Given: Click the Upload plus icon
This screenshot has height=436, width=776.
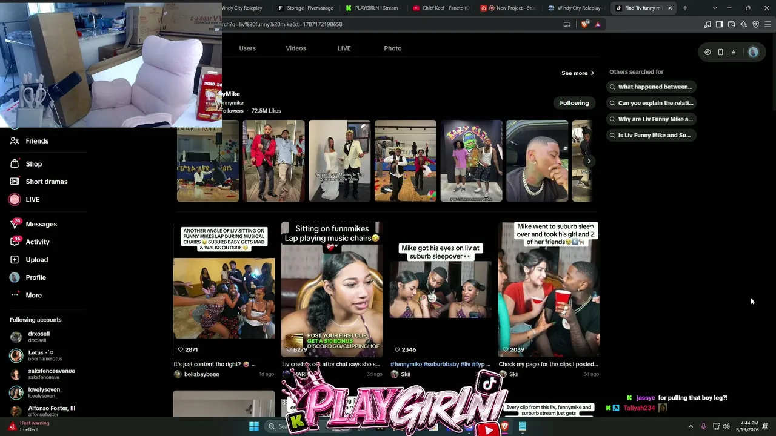Looking at the screenshot, I should (15, 260).
